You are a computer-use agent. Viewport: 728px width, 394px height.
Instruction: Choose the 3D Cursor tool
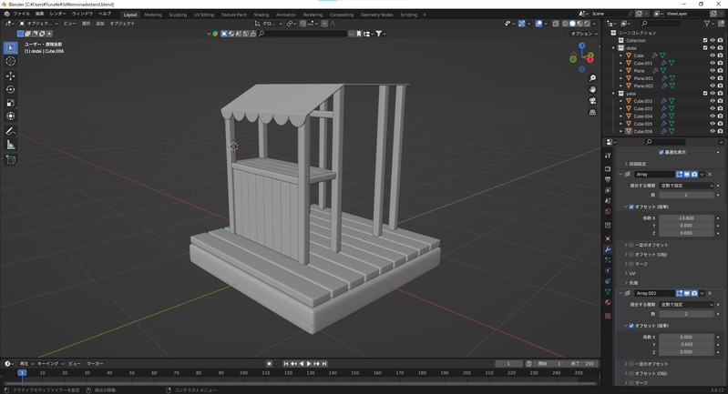point(11,61)
